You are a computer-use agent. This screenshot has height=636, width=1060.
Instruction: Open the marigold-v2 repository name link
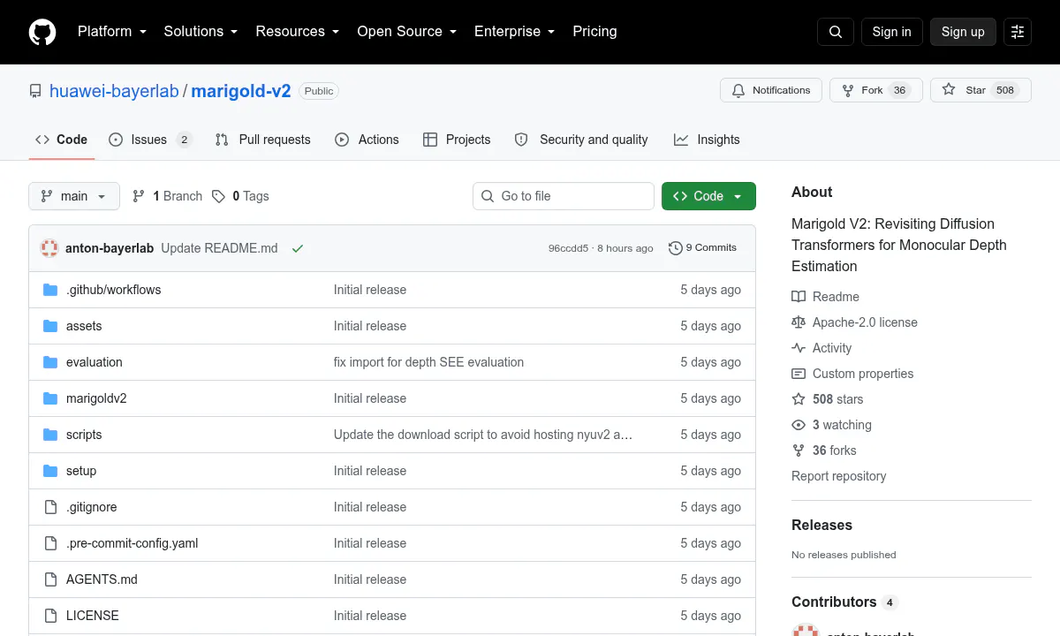point(241,90)
